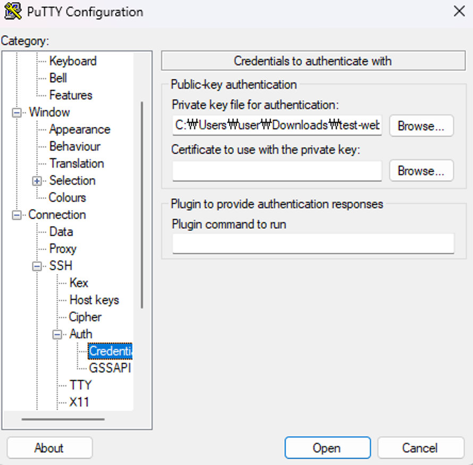Screen dimensions: 473x465
Task: Open the Colours settings
Action: [67, 197]
